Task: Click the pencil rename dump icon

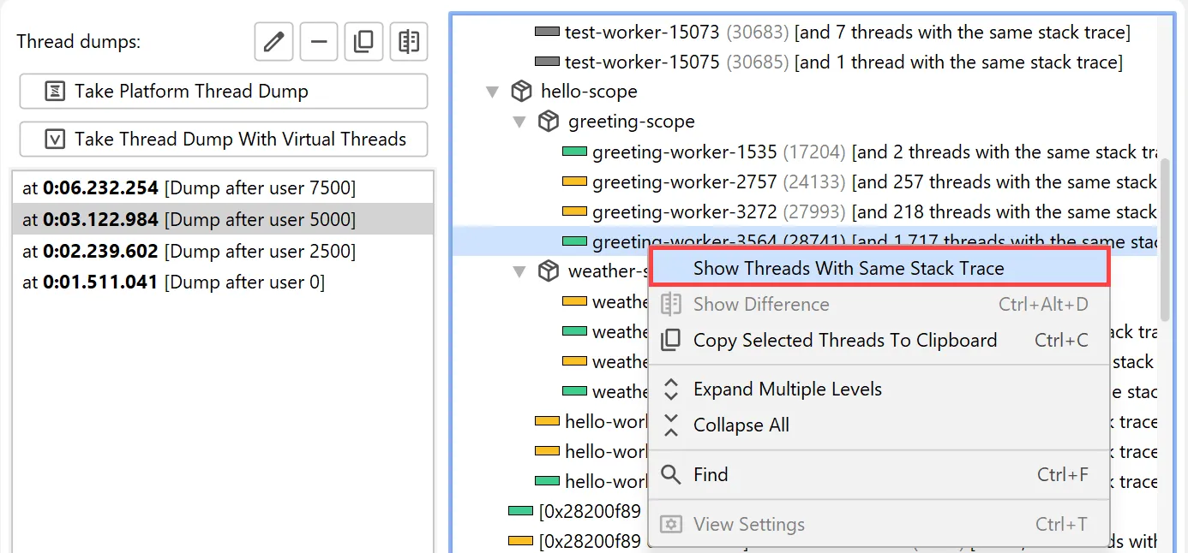Action: [273, 41]
